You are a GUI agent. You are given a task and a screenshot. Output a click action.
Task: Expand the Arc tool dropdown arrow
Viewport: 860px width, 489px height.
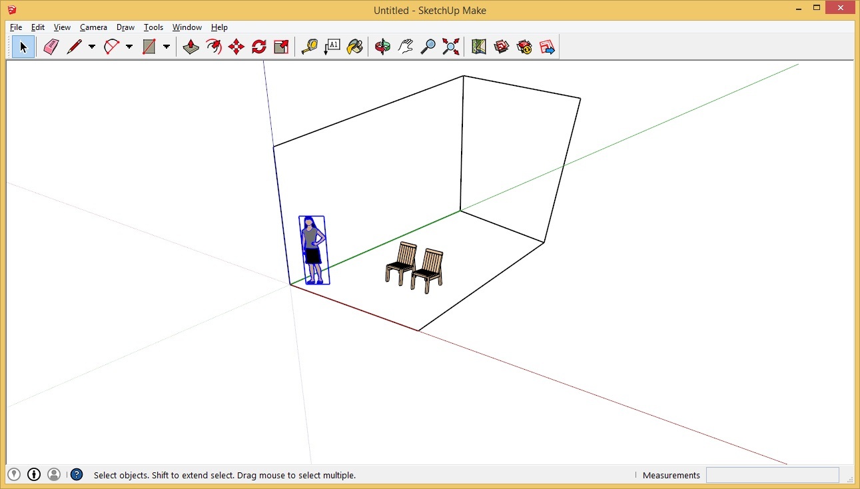pos(129,47)
